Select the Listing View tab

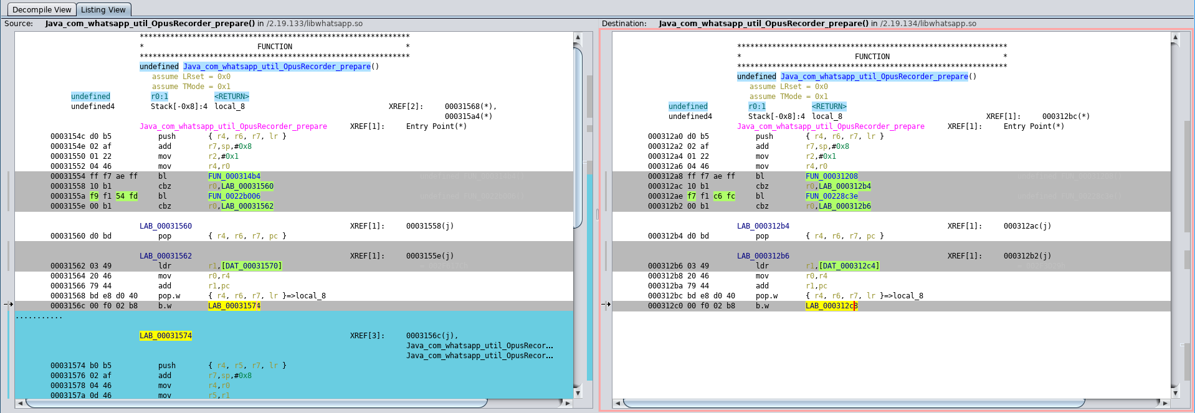(103, 9)
